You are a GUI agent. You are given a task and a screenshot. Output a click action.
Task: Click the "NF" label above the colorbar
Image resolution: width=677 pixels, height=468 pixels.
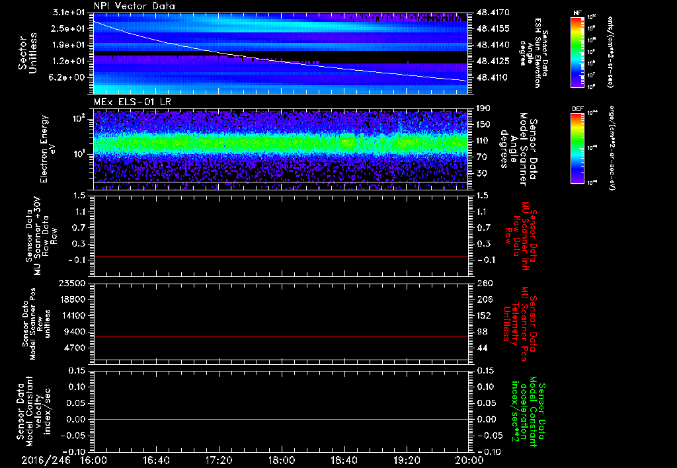(x=577, y=13)
